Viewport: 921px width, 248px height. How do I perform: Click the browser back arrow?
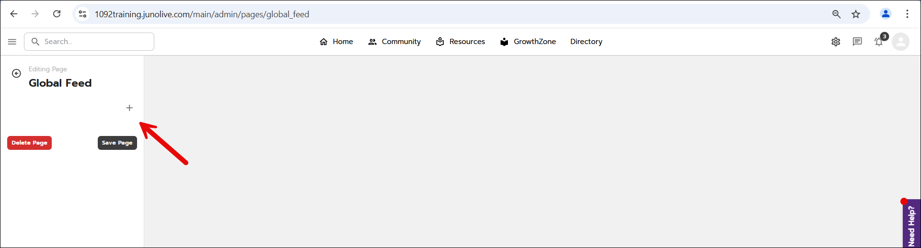[14, 14]
